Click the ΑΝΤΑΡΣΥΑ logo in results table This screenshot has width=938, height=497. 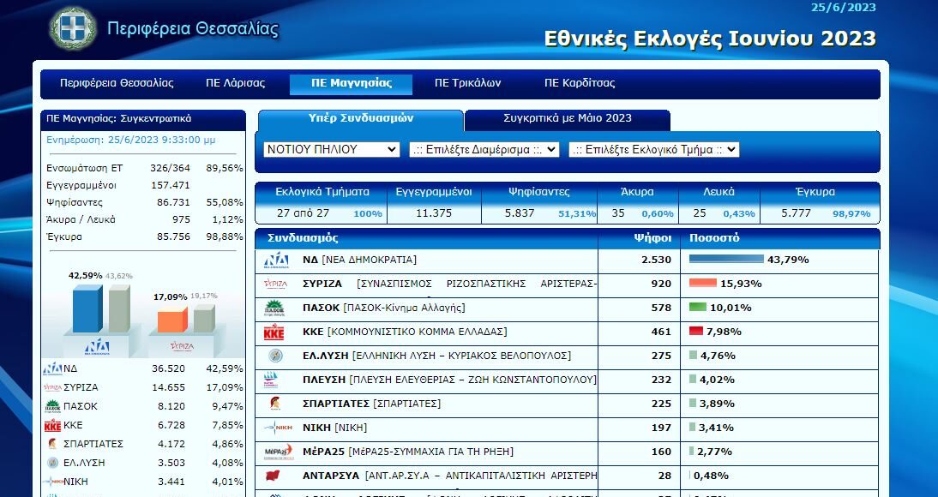274,476
